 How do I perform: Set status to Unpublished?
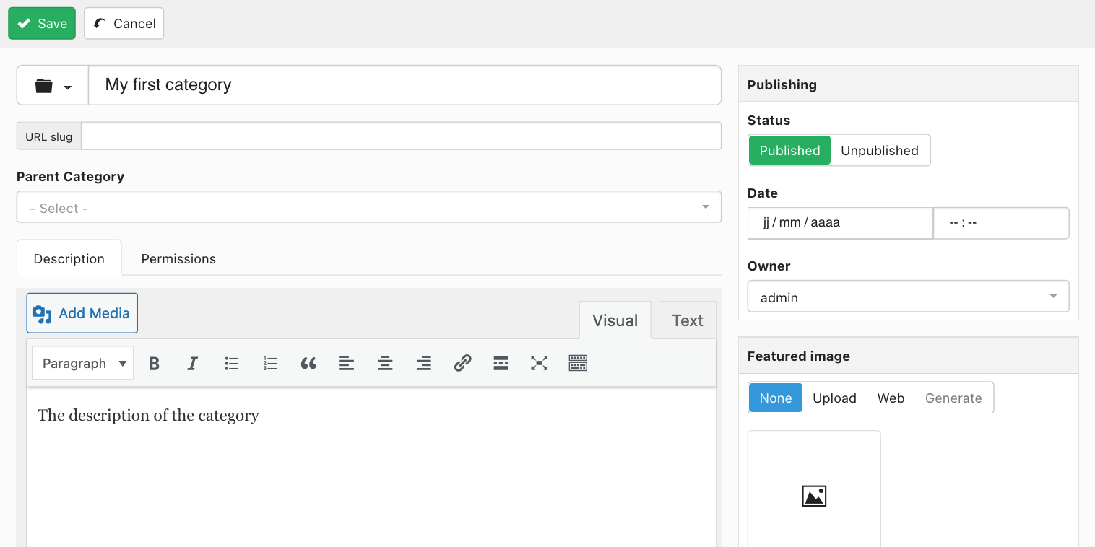pyautogui.click(x=880, y=150)
